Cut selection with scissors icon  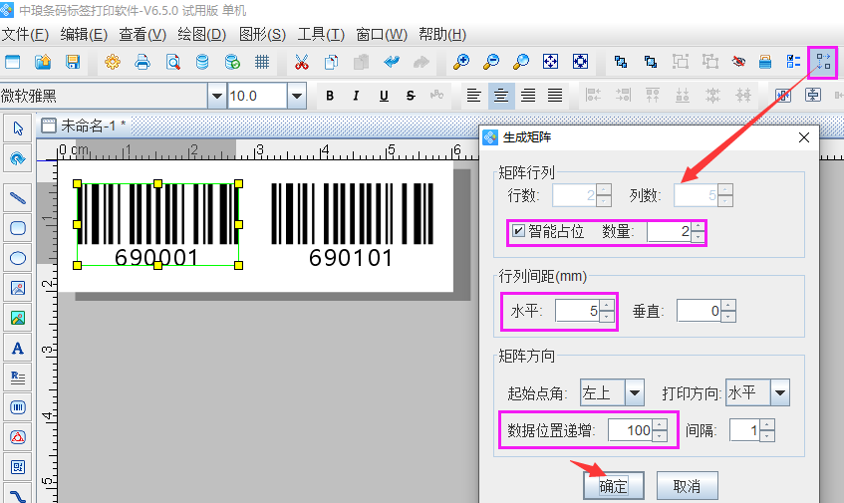(x=301, y=62)
